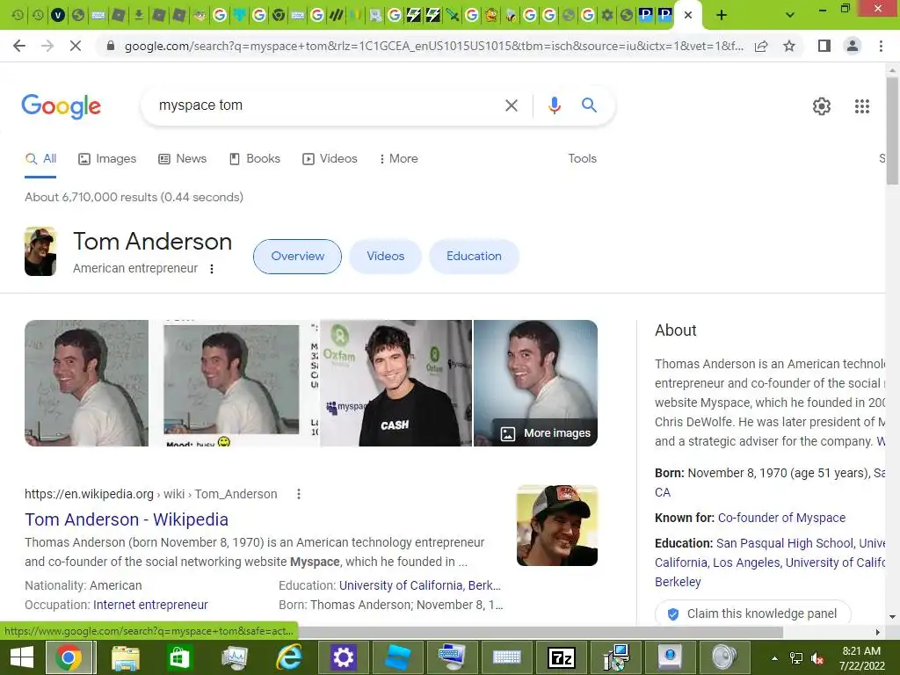Expand the tab search dropdown
The image size is (900, 675).
click(x=790, y=15)
